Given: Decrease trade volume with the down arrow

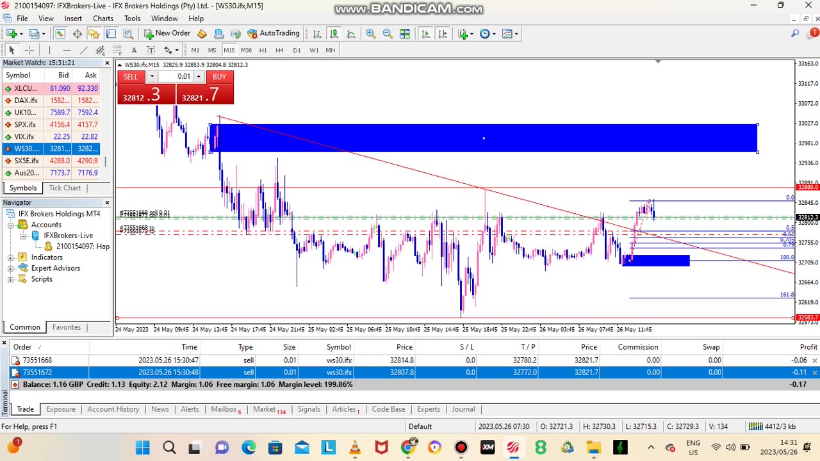Looking at the screenshot, I should tap(152, 77).
